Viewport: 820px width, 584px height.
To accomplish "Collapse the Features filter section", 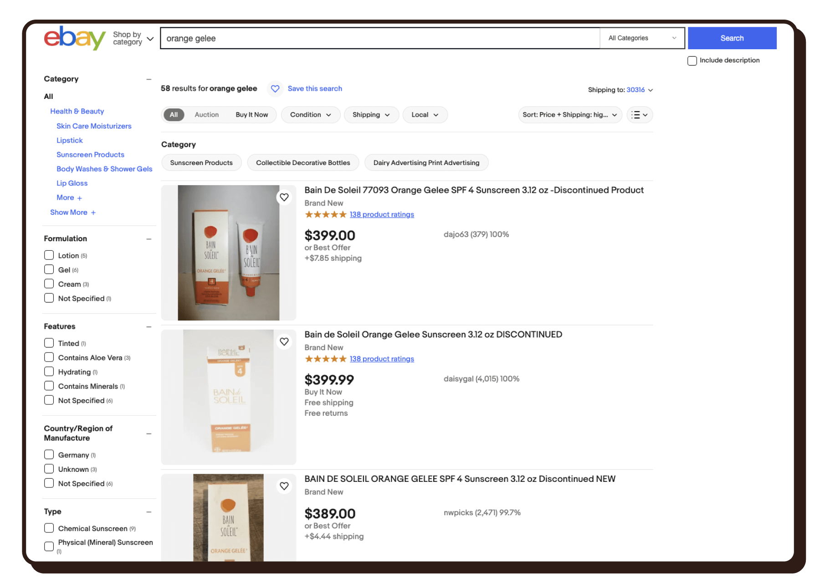I will 149,326.
